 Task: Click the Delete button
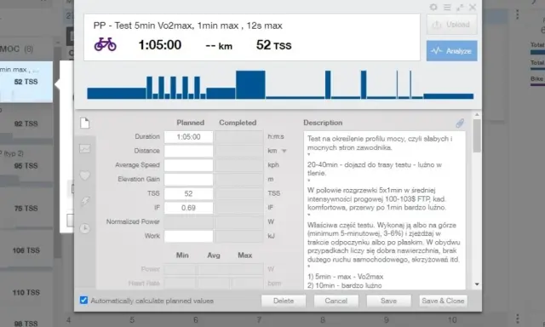coord(284,301)
